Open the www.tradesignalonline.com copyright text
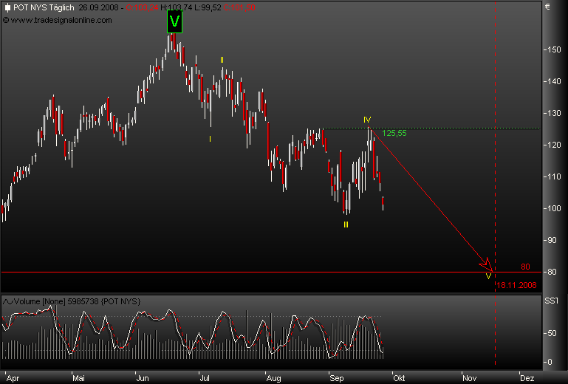568x384 pixels. (x=57, y=20)
